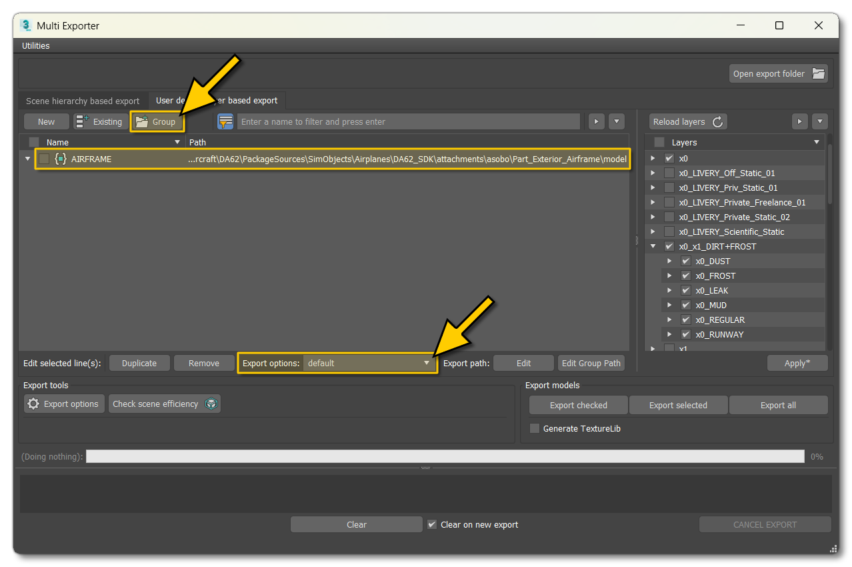Collapse the x0_x1_DIRT+FROST layer group
This screenshot has width=852, height=567.
click(x=653, y=246)
